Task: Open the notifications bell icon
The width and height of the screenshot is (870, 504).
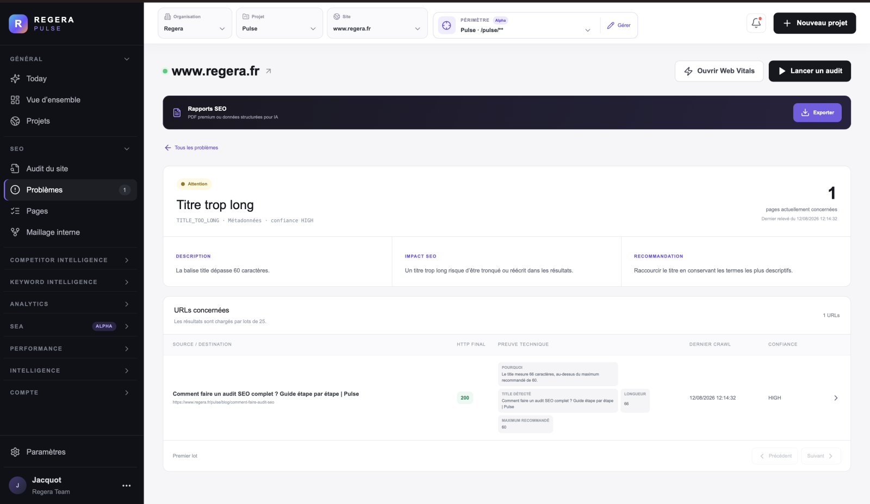Action: click(756, 23)
